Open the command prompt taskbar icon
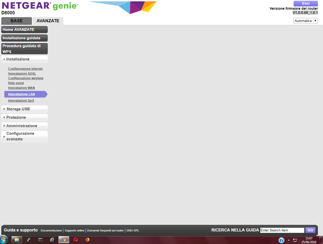Screen dimensions: 323x244 pos(40,240)
